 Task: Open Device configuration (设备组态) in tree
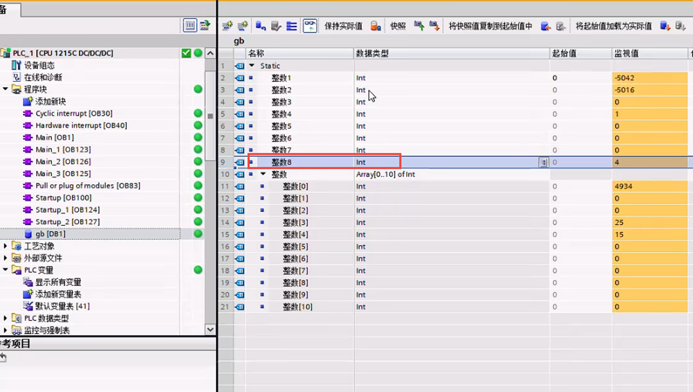[41, 65]
